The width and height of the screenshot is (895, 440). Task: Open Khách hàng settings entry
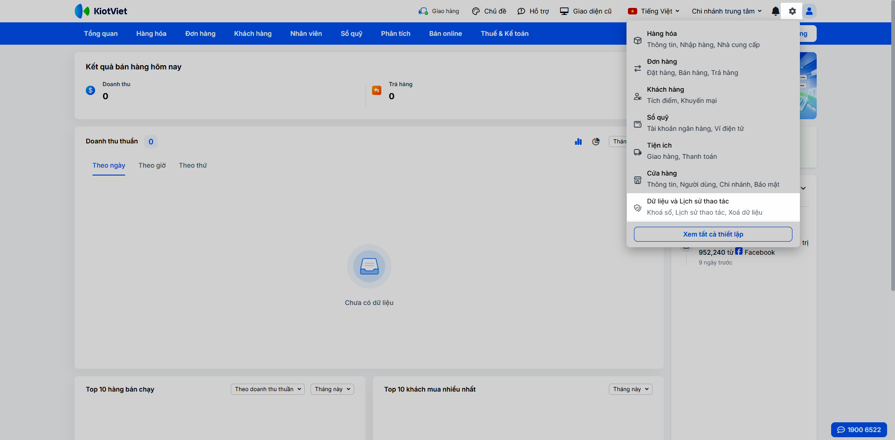(713, 95)
